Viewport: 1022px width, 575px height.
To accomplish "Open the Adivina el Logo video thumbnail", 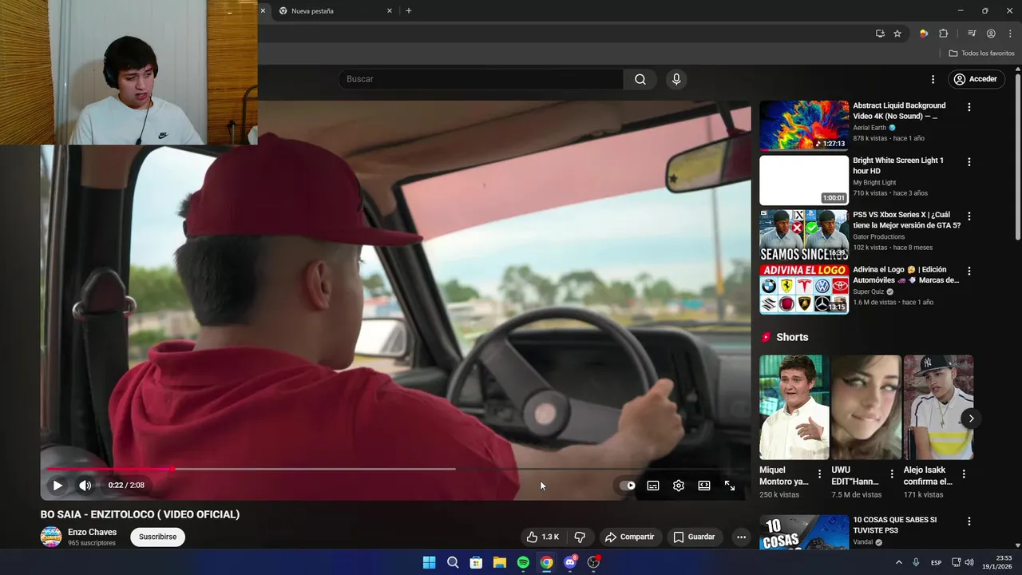I will [x=804, y=289].
